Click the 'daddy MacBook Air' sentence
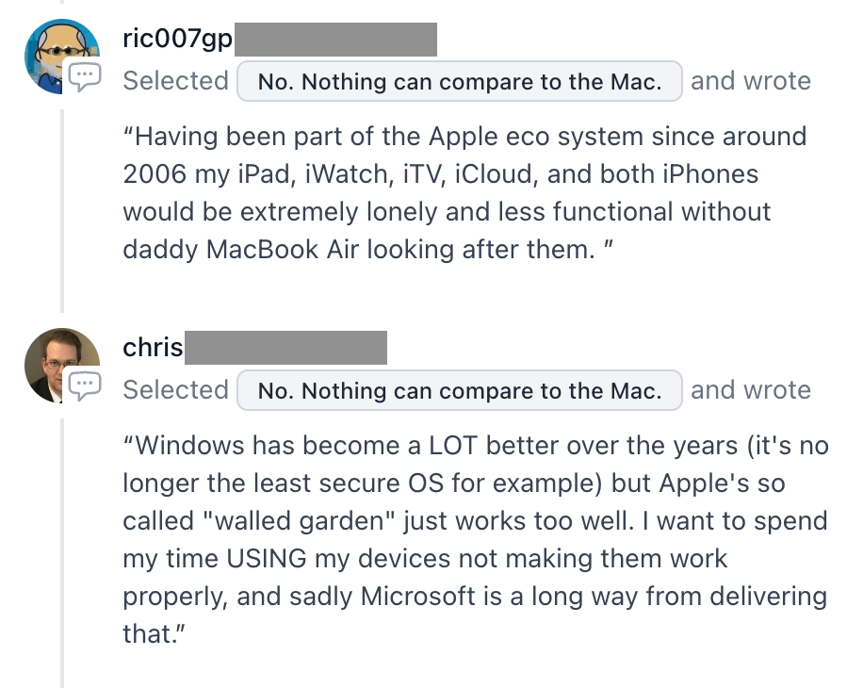This screenshot has height=688, width=863. point(367,250)
